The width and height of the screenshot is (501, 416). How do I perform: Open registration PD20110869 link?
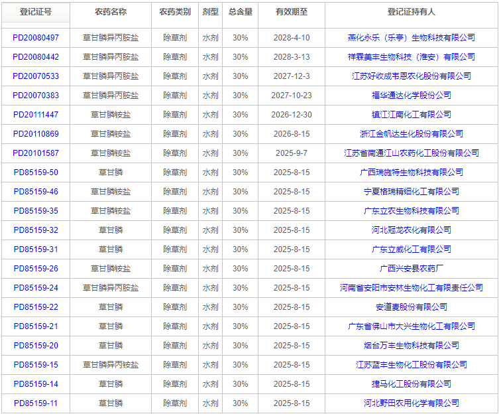click(36, 134)
